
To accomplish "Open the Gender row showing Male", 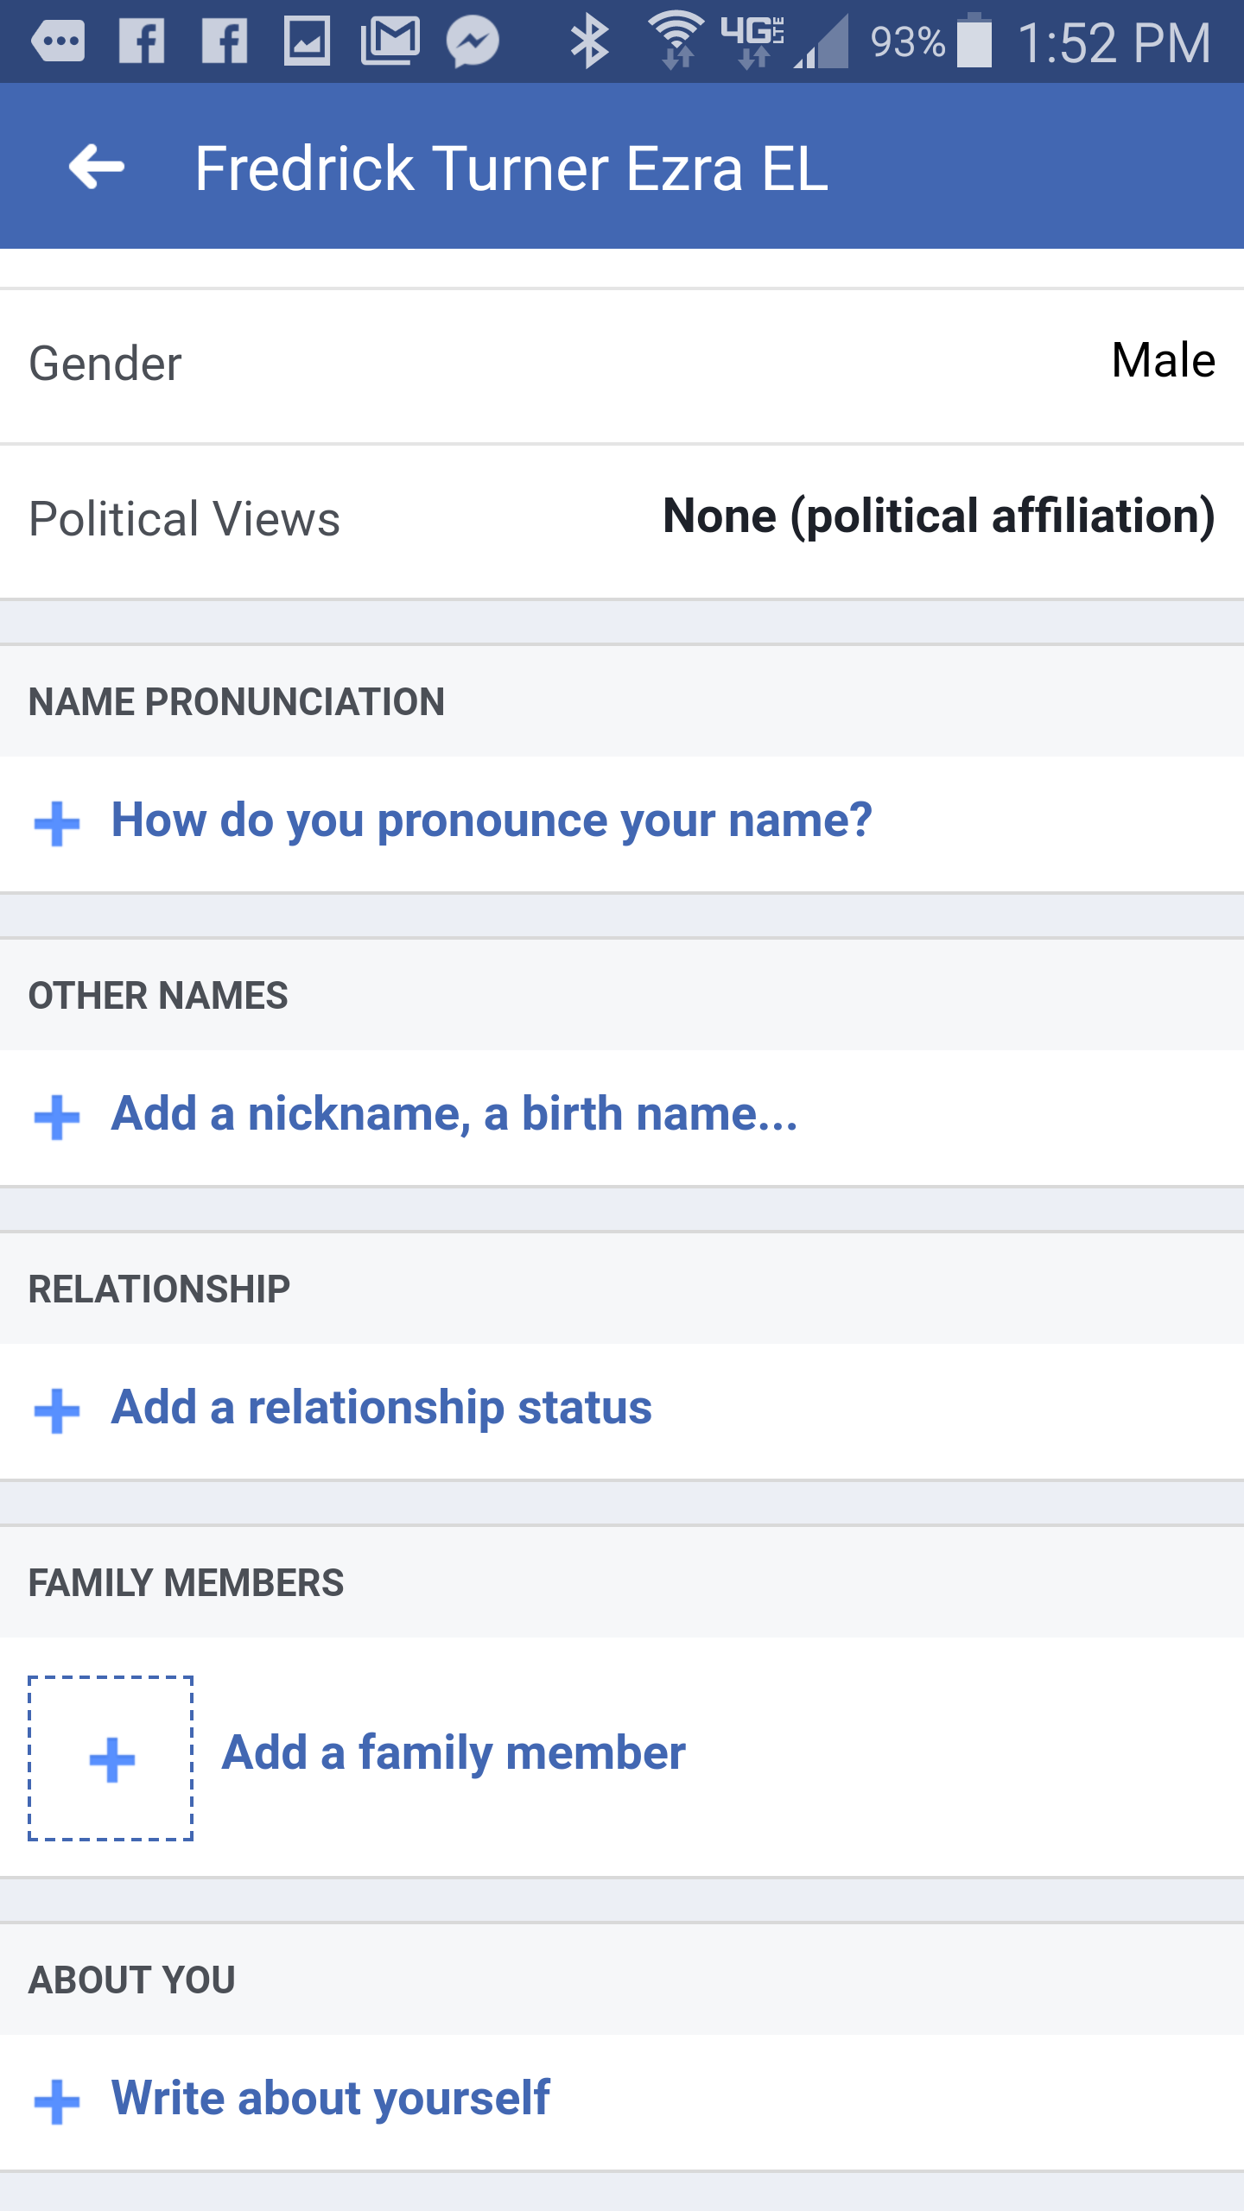I will (622, 363).
